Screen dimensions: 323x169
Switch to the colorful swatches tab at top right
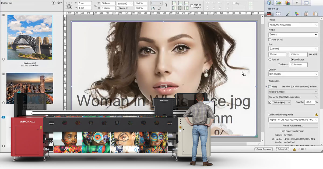click(x=287, y=3)
